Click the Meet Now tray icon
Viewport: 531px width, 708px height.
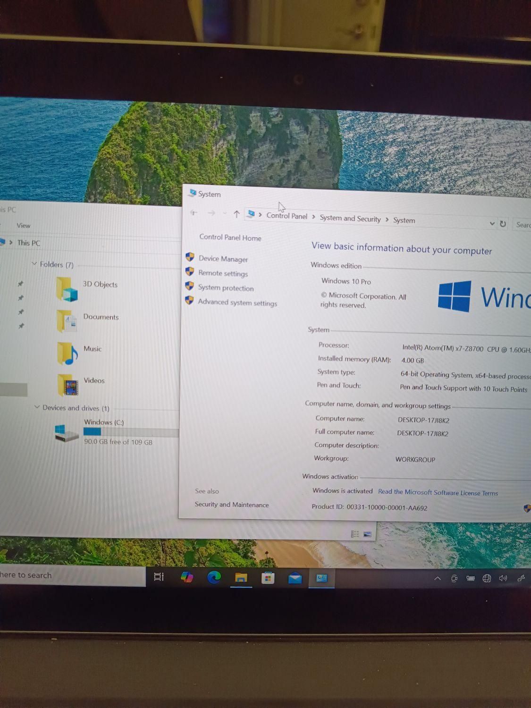pos(454,578)
